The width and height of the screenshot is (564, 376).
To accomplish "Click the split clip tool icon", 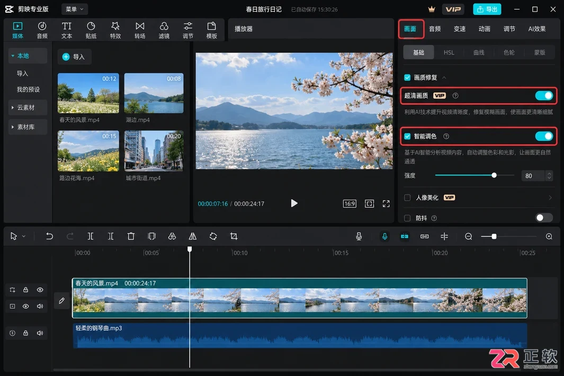I will [x=90, y=236].
